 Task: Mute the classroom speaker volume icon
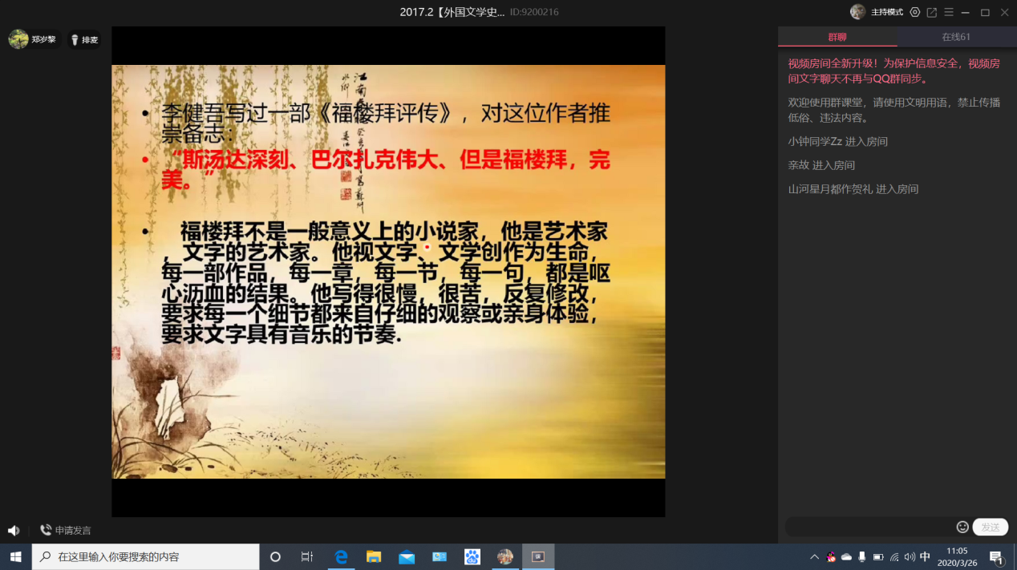(14, 531)
